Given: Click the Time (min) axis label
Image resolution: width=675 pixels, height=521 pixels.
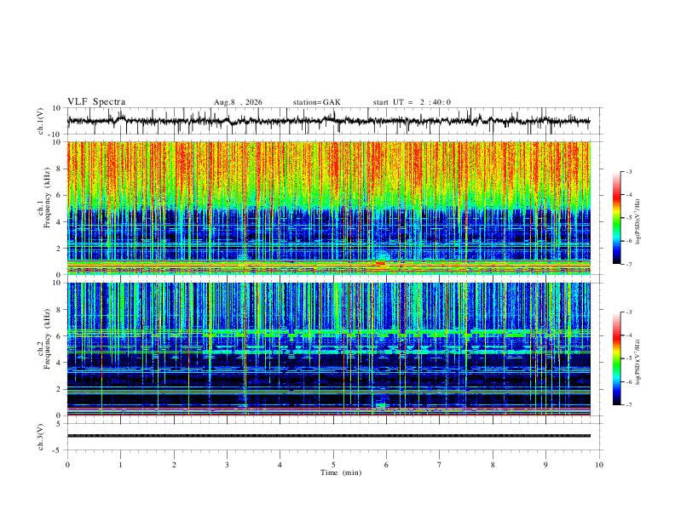Looking at the screenshot, I should click(x=341, y=472).
